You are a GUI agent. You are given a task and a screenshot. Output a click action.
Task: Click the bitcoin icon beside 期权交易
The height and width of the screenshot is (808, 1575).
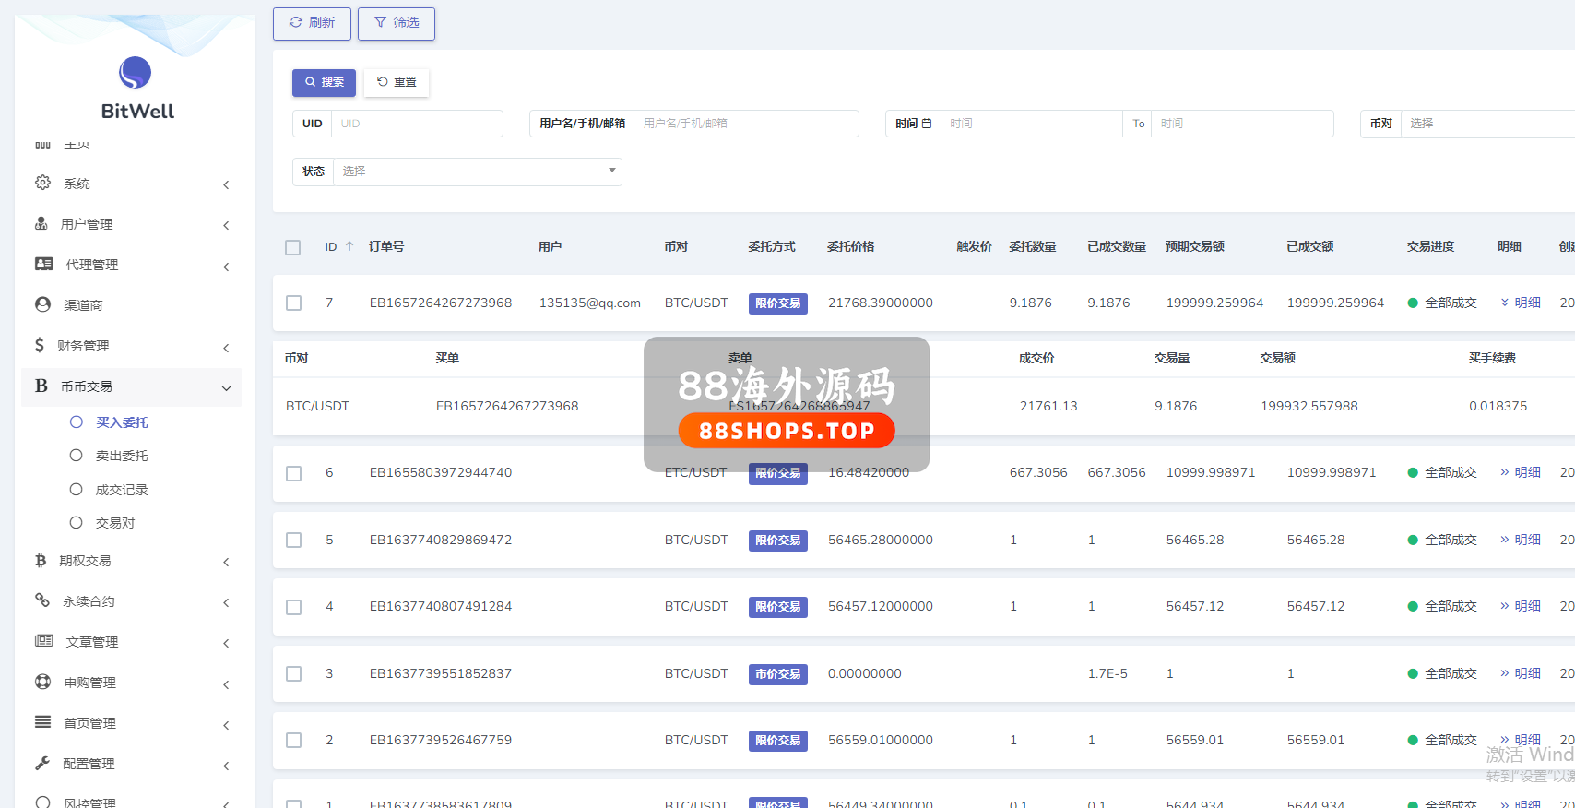(41, 560)
